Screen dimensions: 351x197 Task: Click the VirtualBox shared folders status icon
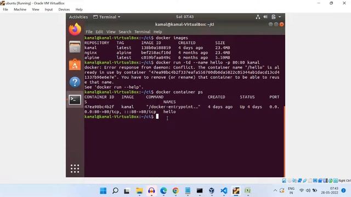[x=310, y=181]
